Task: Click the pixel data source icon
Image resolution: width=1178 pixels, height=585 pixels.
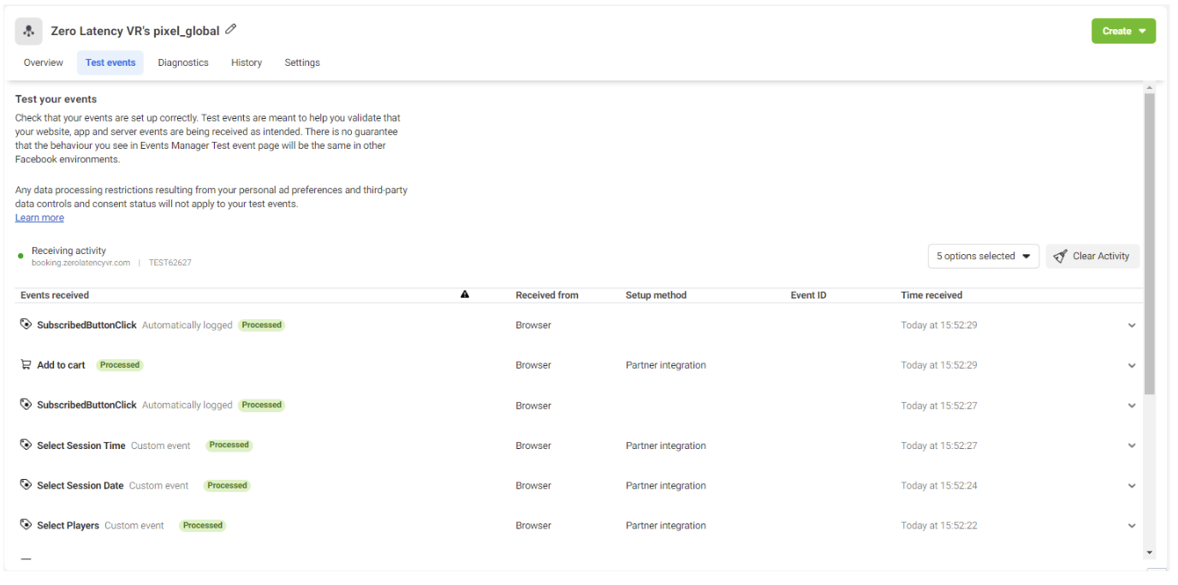Action: (28, 32)
